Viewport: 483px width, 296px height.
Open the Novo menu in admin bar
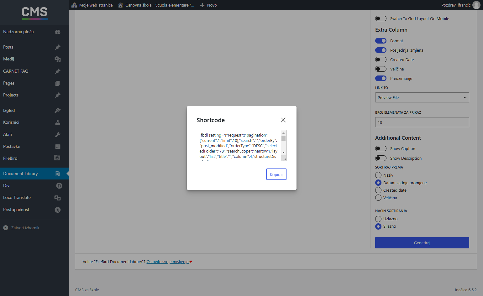click(x=208, y=5)
